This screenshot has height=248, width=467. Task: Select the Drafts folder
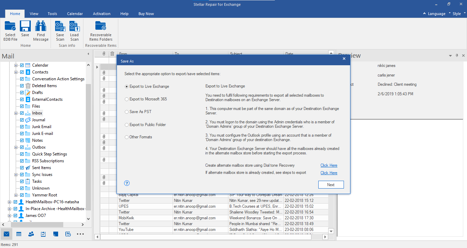[38, 93]
